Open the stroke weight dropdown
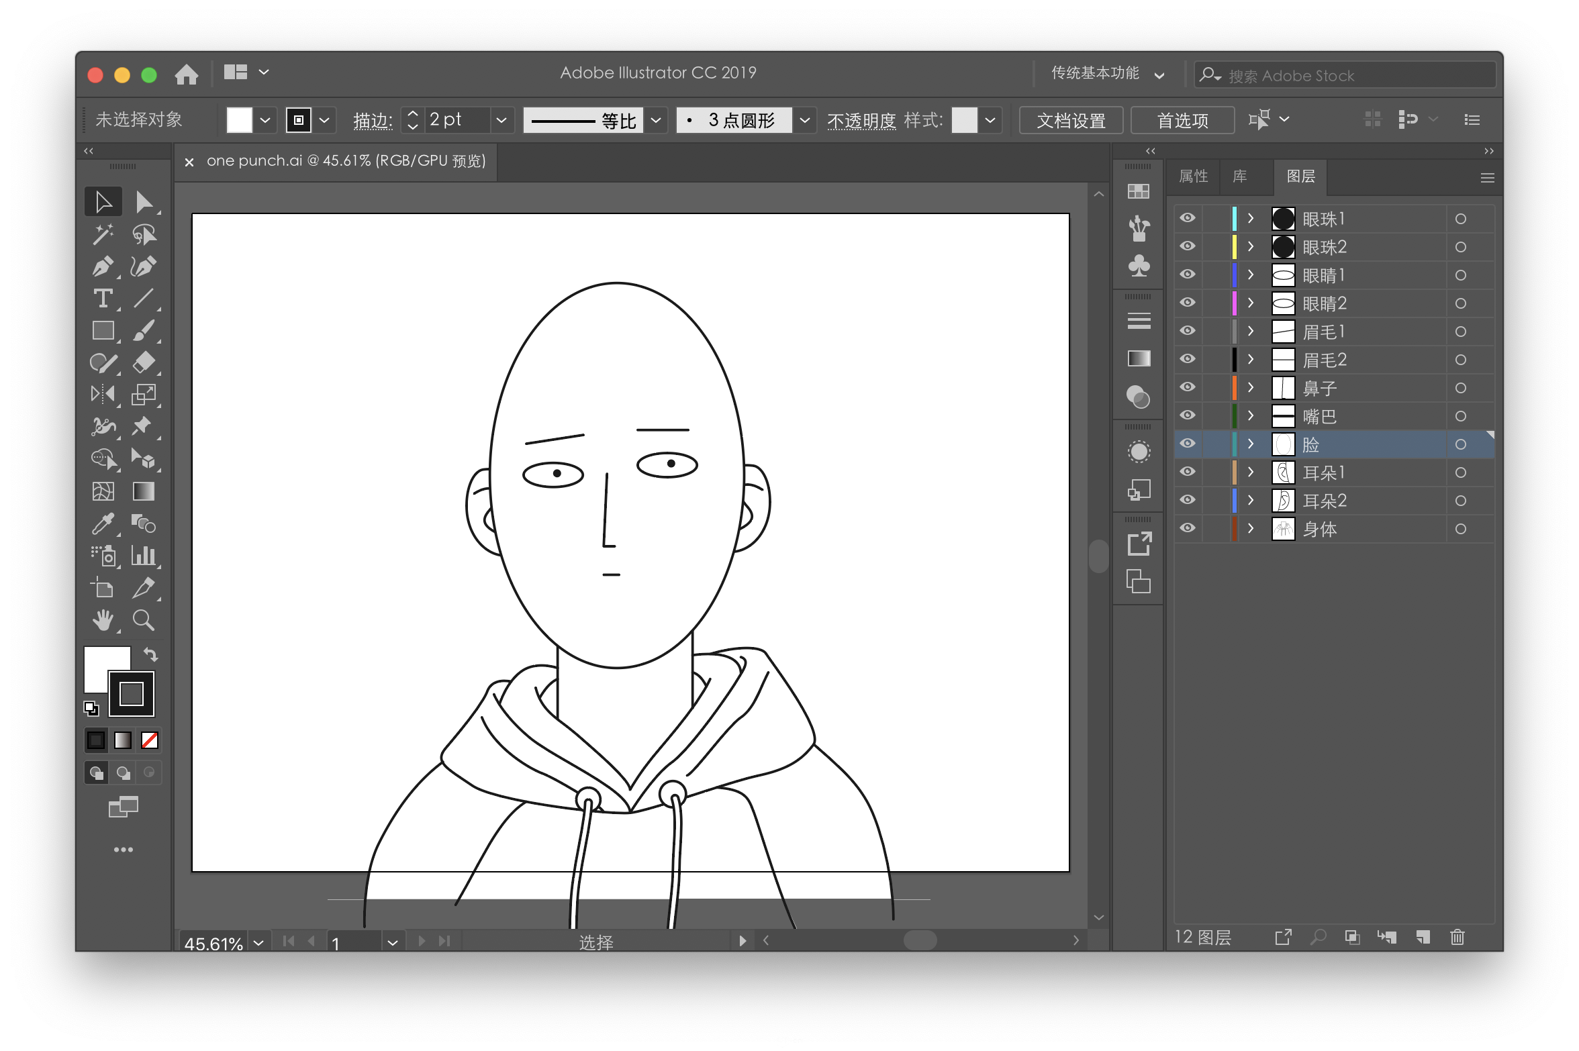 point(501,120)
